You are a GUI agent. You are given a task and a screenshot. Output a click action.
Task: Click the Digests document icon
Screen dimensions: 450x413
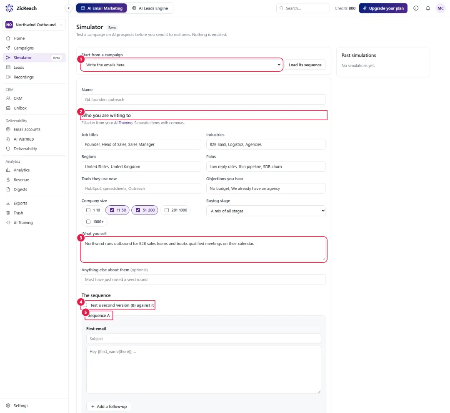(8, 189)
